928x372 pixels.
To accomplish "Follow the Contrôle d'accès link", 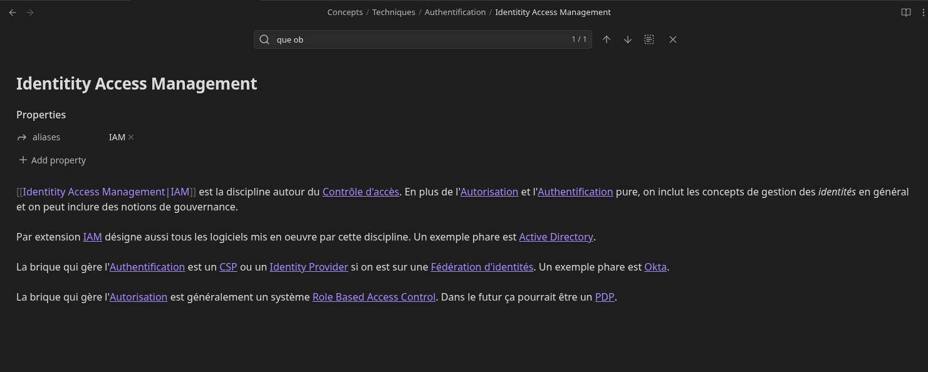I will [360, 192].
